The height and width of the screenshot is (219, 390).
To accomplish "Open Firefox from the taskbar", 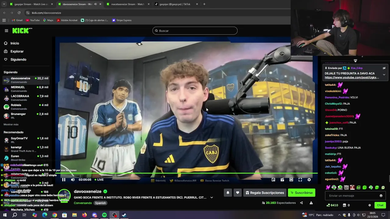I will (84, 215).
